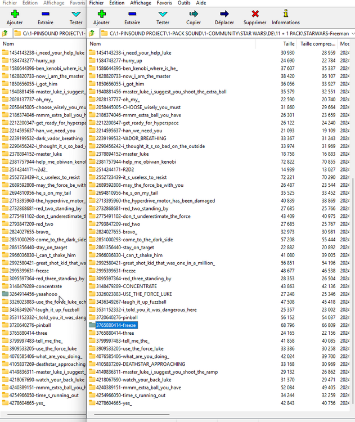Open Affichage menu in right window

pyautogui.click(x=141, y=3)
